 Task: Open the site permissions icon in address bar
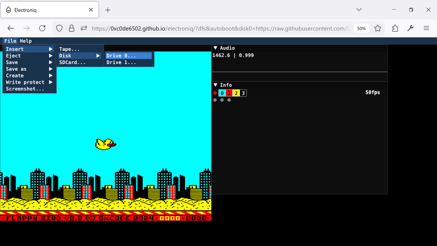tap(84, 28)
